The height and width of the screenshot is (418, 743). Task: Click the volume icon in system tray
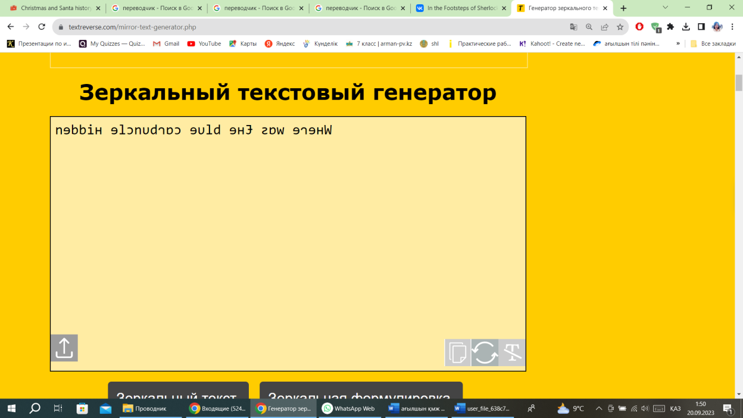pyautogui.click(x=645, y=408)
